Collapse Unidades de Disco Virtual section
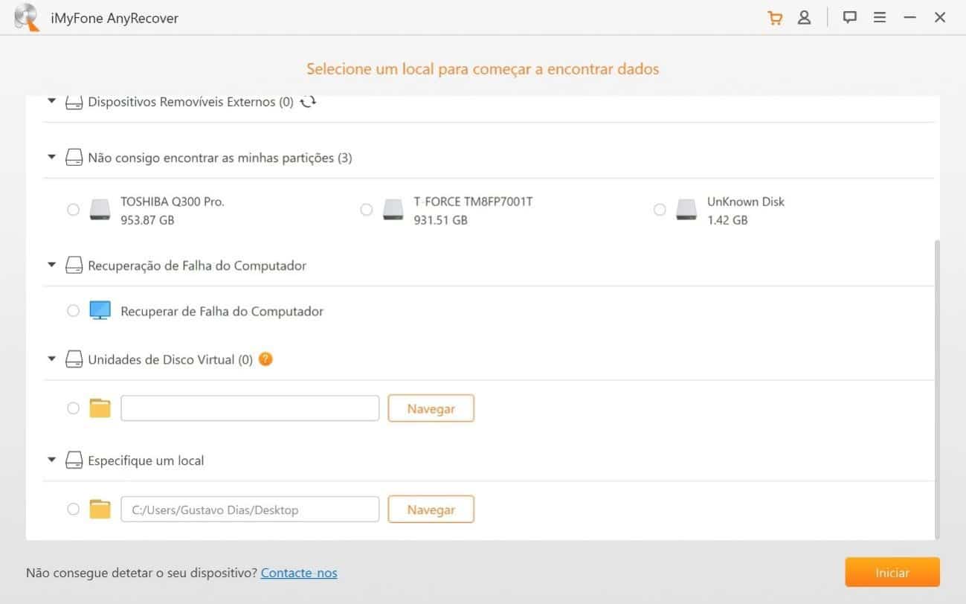966x604 pixels. click(51, 359)
